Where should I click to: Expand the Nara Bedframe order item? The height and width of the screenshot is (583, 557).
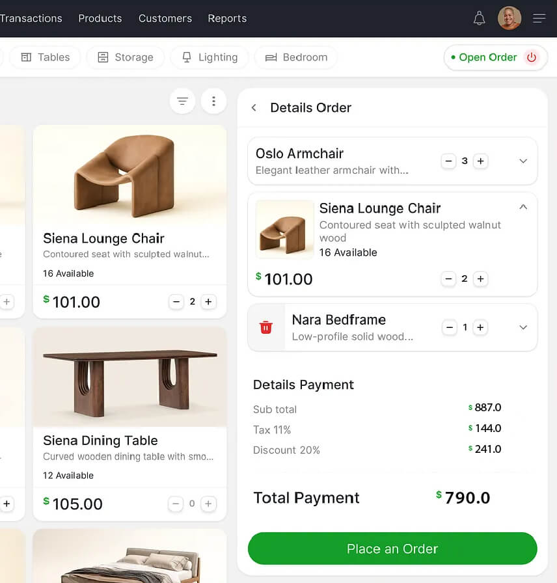pos(523,327)
